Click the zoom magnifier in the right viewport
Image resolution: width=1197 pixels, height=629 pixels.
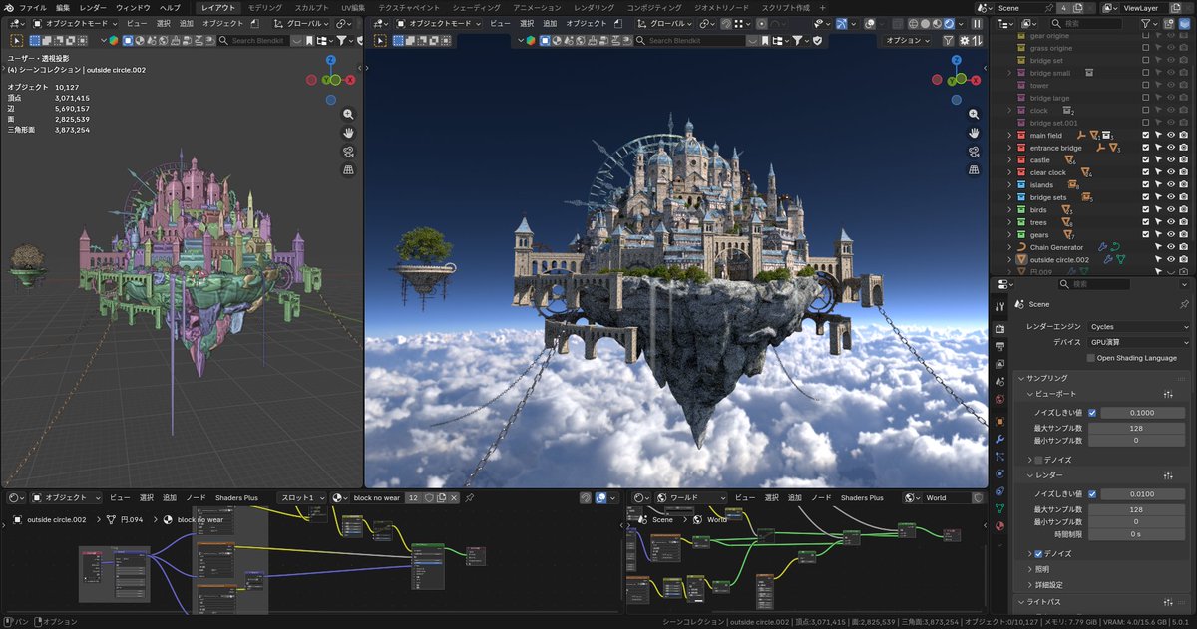click(x=974, y=114)
